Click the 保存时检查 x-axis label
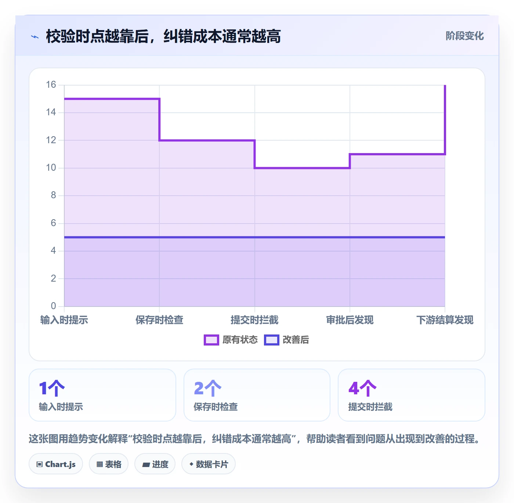The width and height of the screenshot is (514, 503). 159,320
